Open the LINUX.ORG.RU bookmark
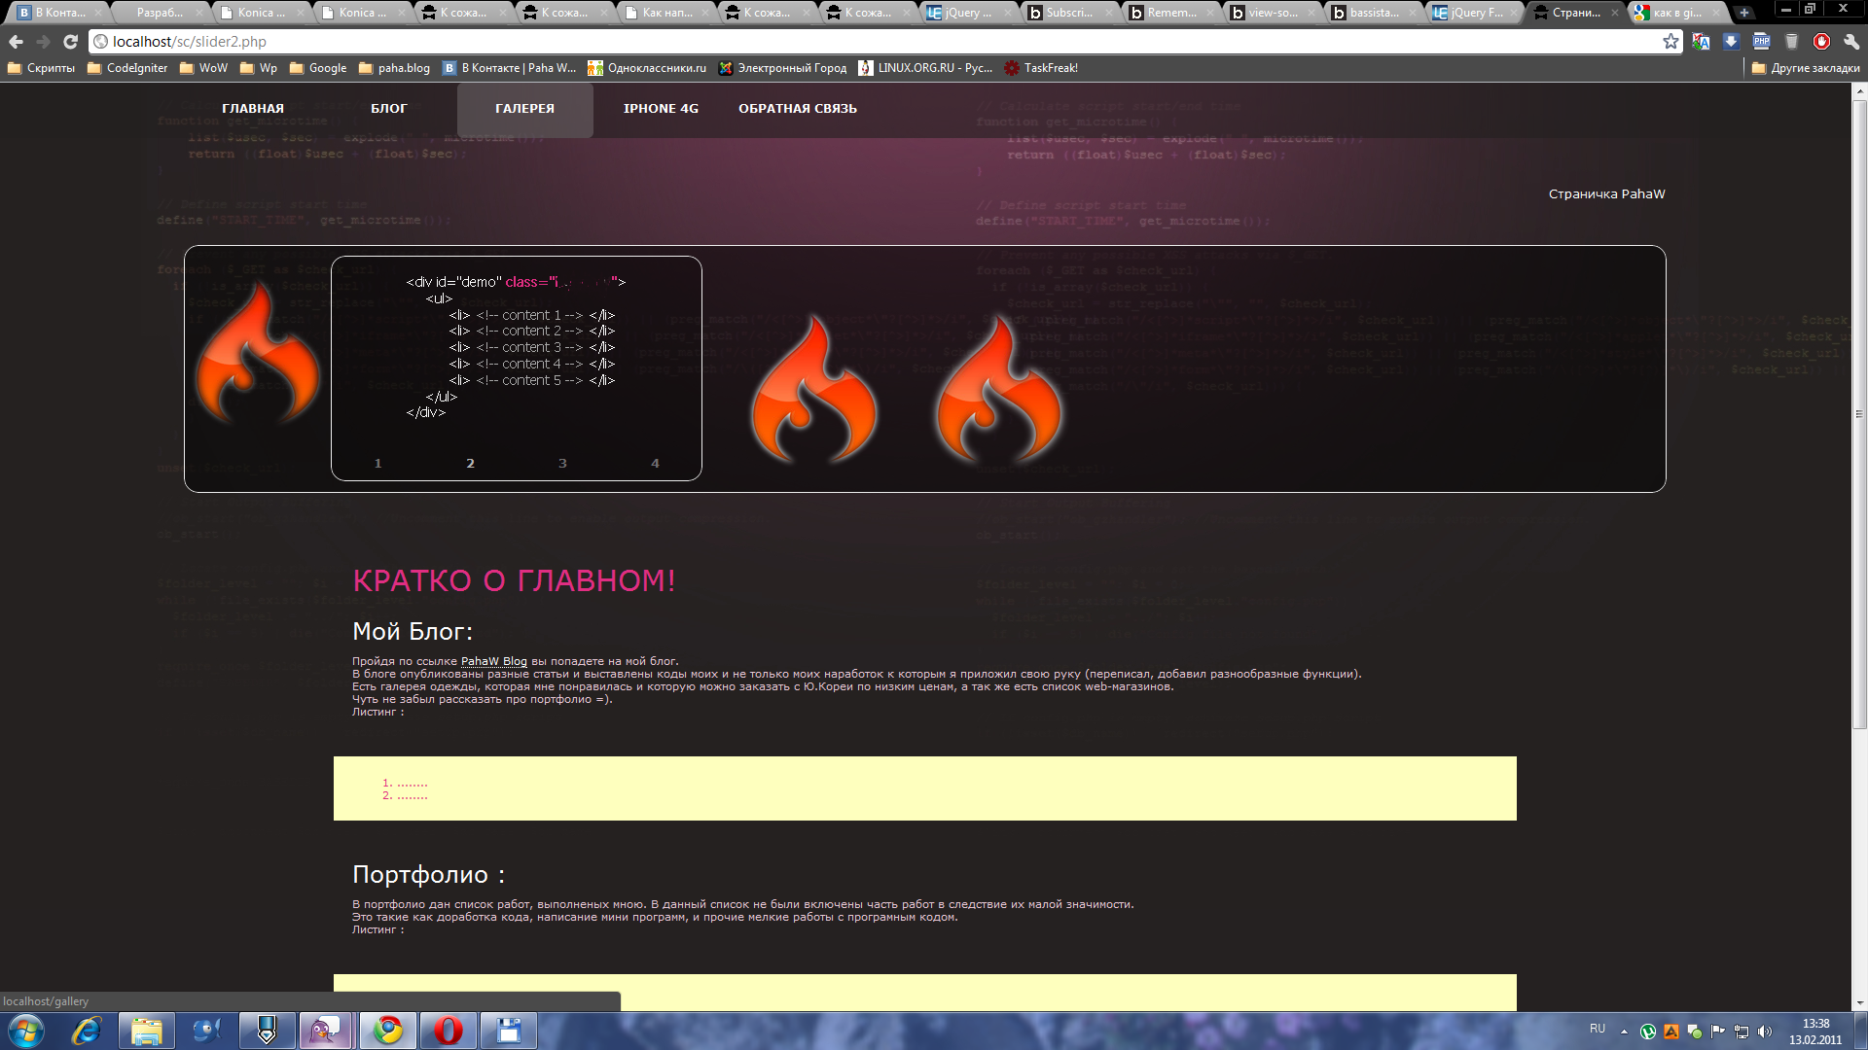 click(925, 68)
